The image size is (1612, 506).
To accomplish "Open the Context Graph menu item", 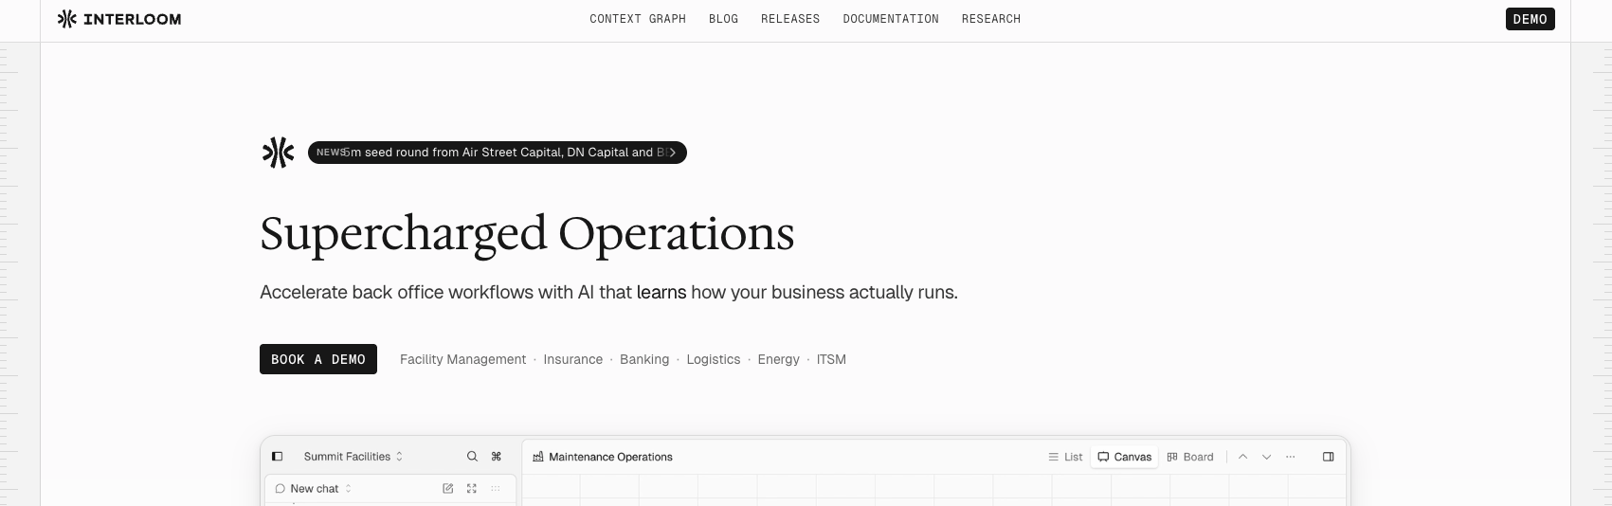I will click(x=638, y=19).
